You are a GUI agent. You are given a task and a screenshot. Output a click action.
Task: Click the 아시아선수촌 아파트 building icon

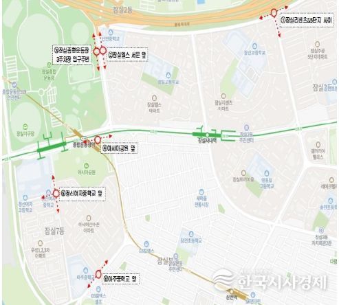[x=89, y=218]
